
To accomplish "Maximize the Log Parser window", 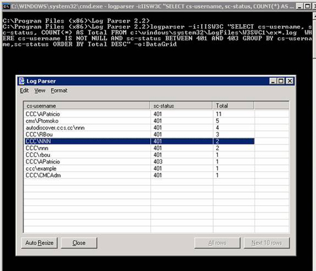I will pos(281,81).
